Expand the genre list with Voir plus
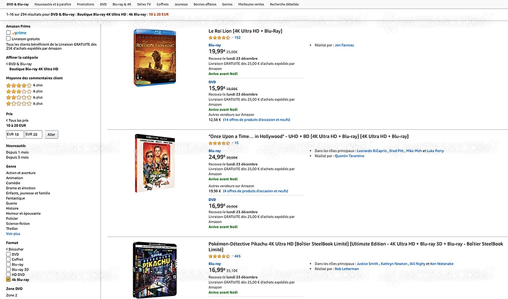 (13, 233)
